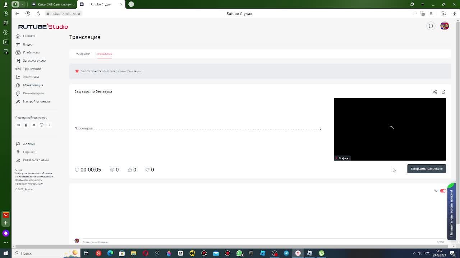
Task: Open Монетизация in the sidebar
Action: pos(33,85)
